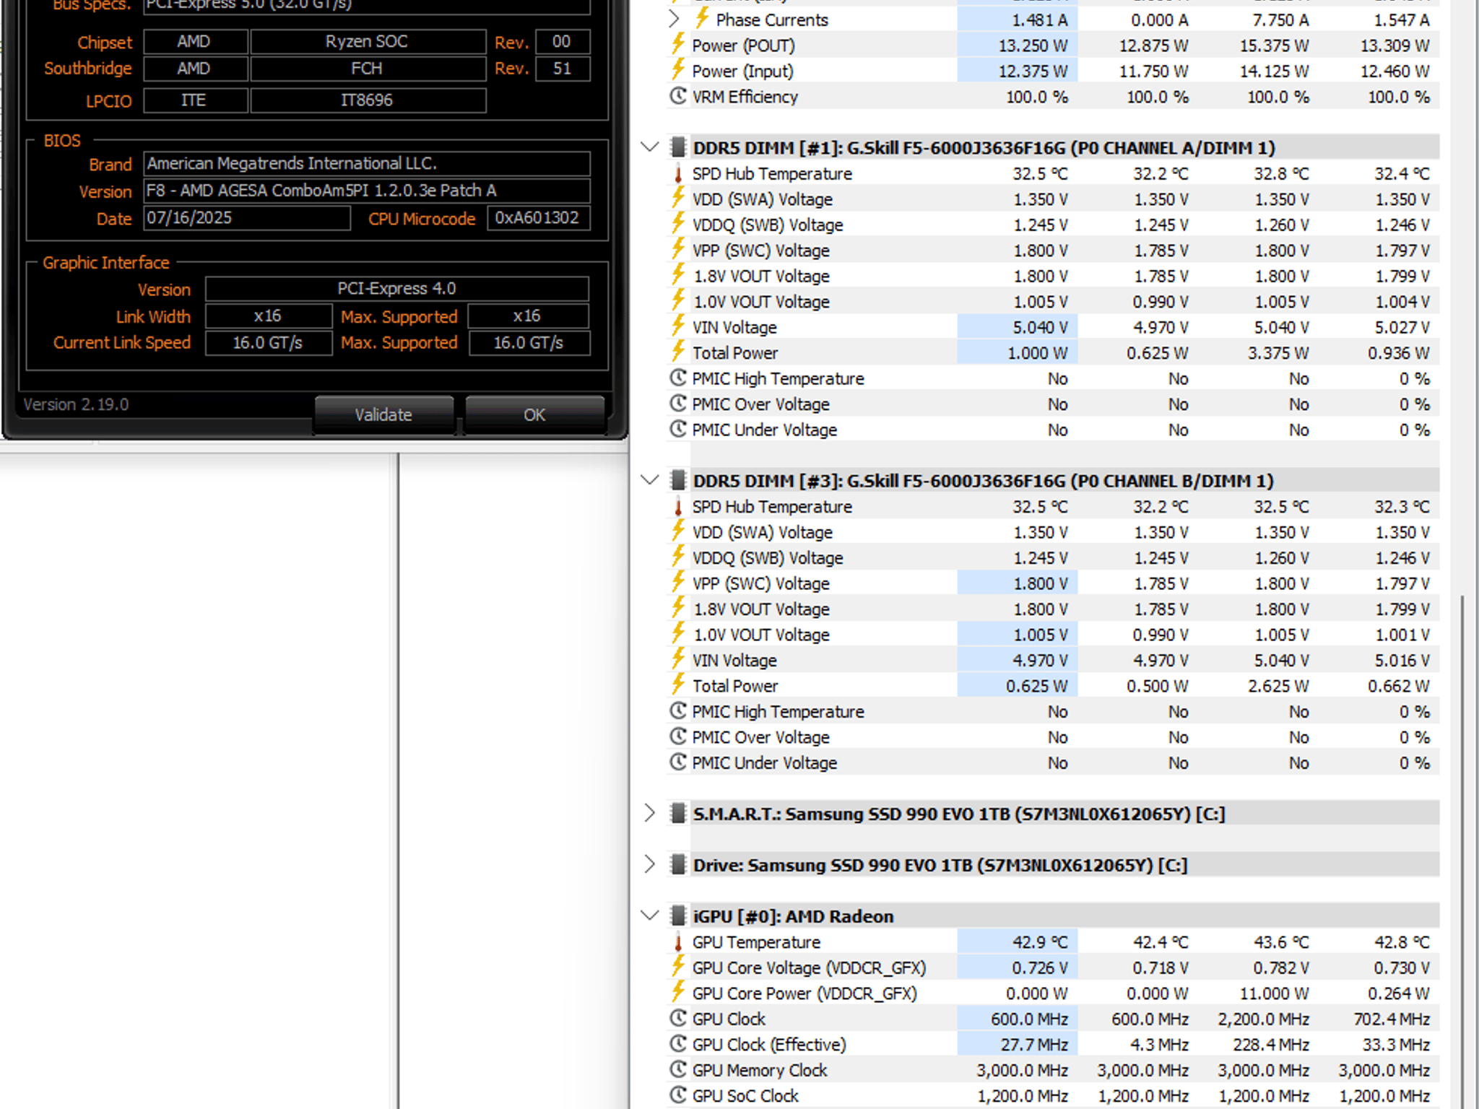Select the Link Width x16 field
The width and height of the screenshot is (1479, 1109).
tap(269, 316)
